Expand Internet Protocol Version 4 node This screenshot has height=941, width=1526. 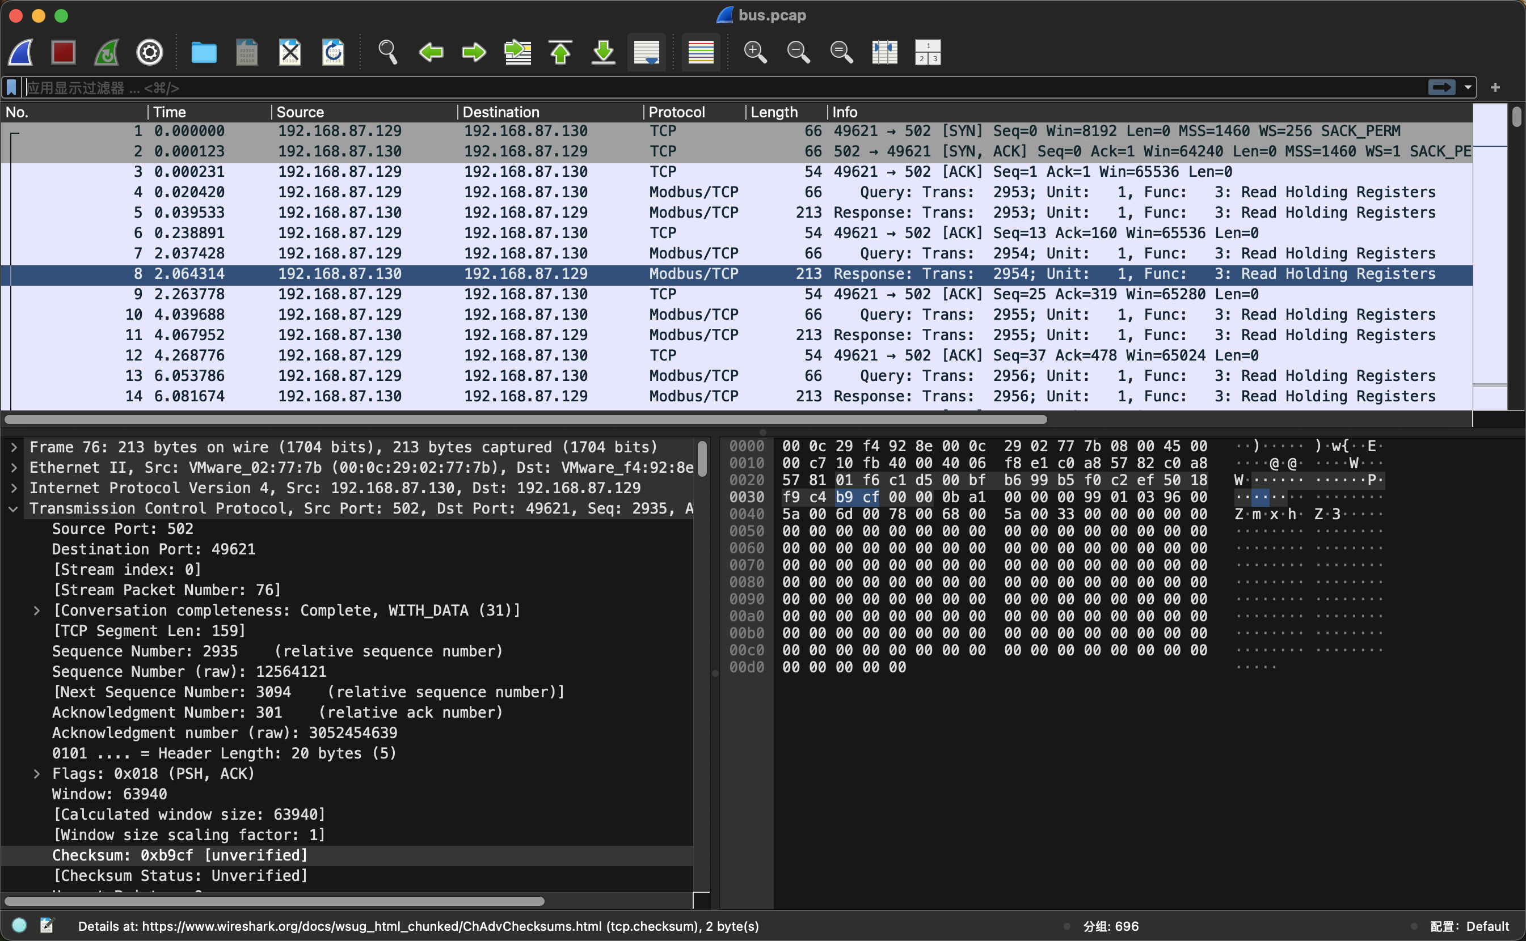[x=14, y=489]
